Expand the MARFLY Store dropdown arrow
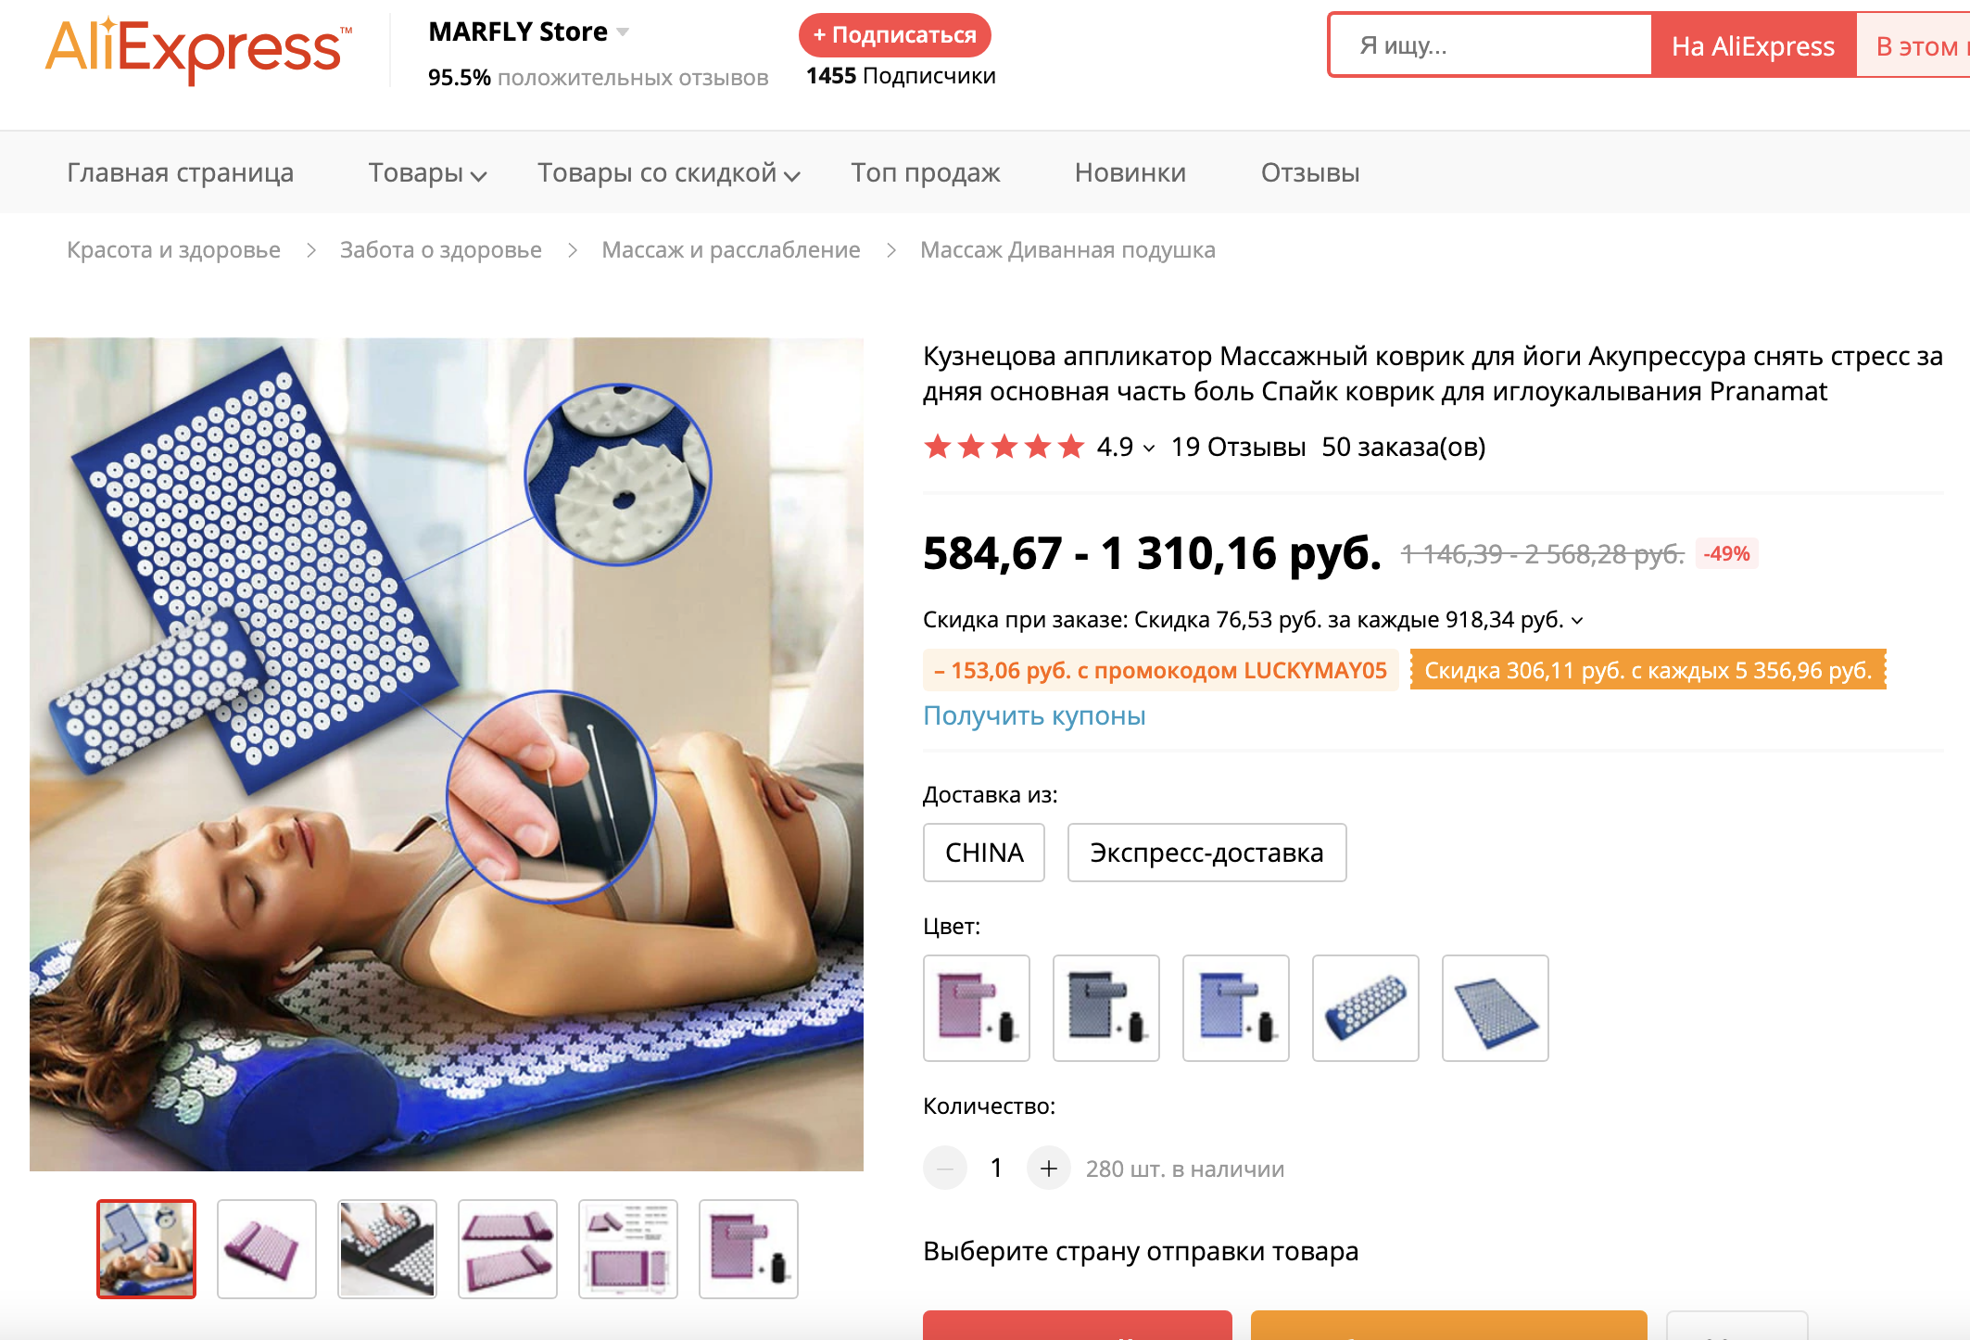The image size is (1970, 1340). point(623,32)
